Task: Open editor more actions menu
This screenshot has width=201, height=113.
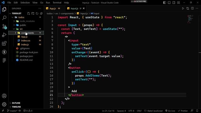Action: coord(197,8)
